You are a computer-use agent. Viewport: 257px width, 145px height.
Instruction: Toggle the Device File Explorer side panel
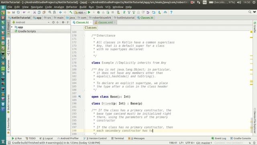click(255, 120)
